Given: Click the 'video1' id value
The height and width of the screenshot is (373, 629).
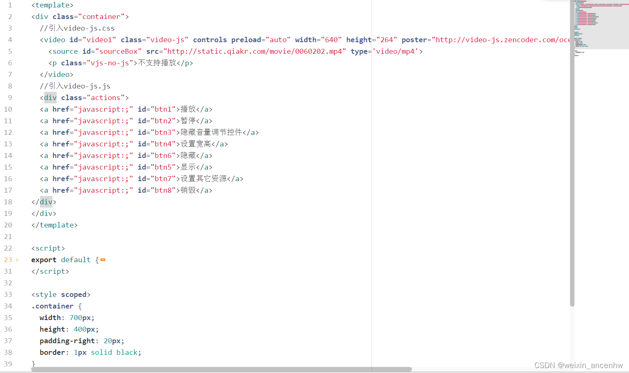Looking at the screenshot, I should pyautogui.click(x=99, y=40).
